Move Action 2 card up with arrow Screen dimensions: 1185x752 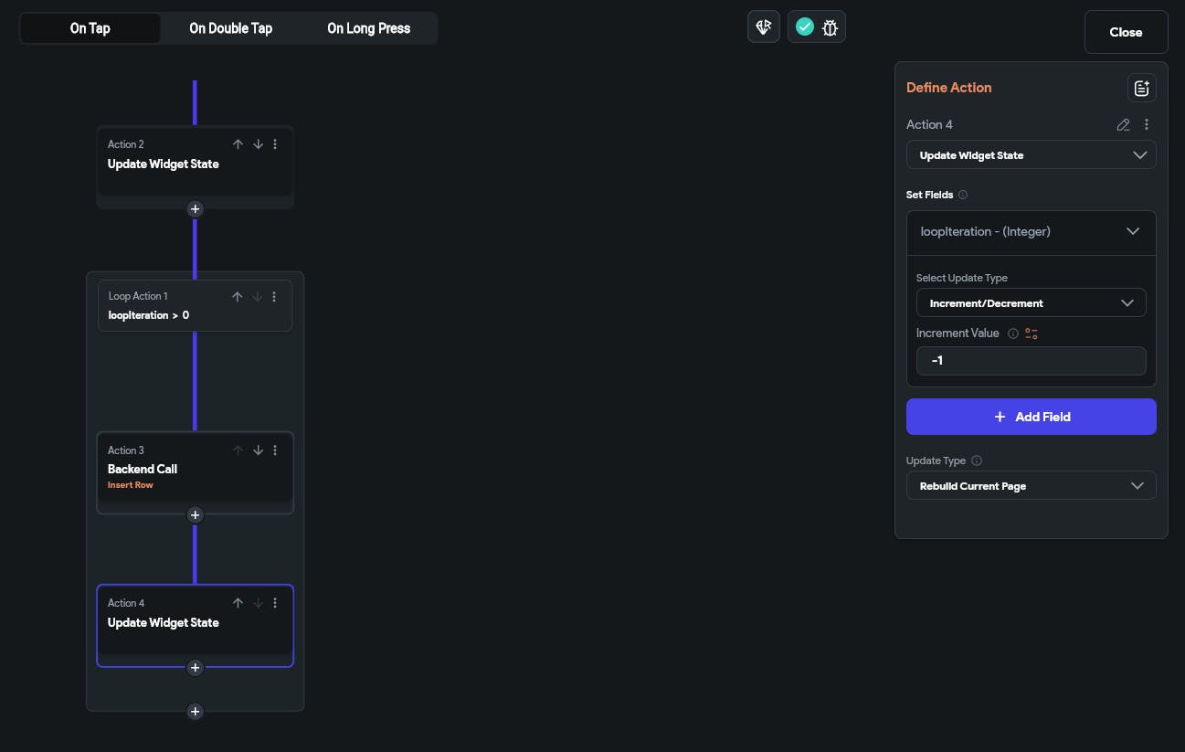tap(238, 144)
